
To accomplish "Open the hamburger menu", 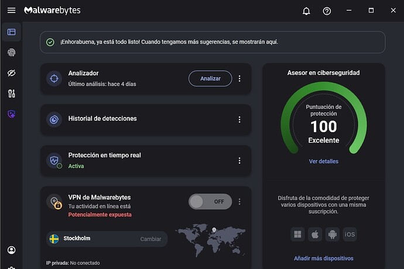I will (11, 11).
